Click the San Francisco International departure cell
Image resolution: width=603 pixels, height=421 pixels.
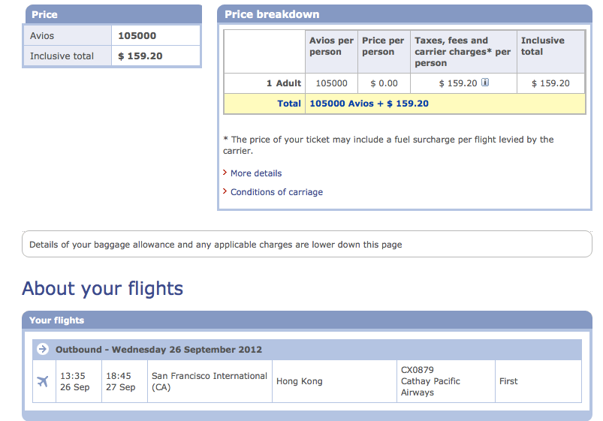[210, 381]
